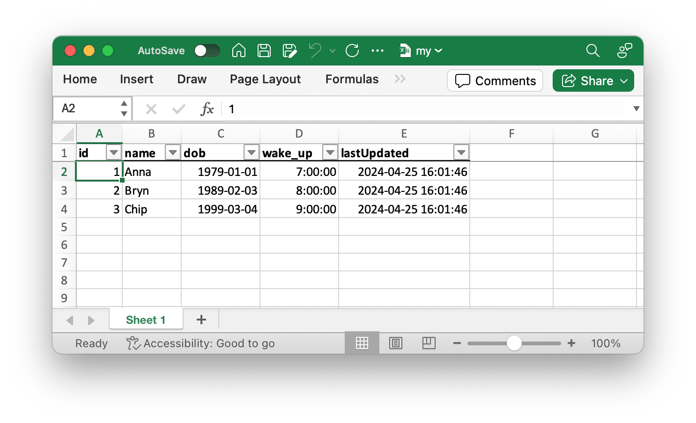Click the formula bar showing 1
Viewport: 696px width, 423px height.
(426, 109)
